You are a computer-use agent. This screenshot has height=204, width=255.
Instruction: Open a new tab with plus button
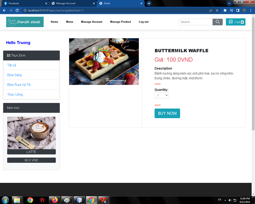pos(149,3)
